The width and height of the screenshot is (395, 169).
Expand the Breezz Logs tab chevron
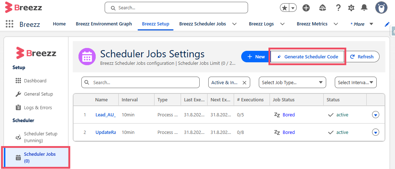[x=282, y=24]
